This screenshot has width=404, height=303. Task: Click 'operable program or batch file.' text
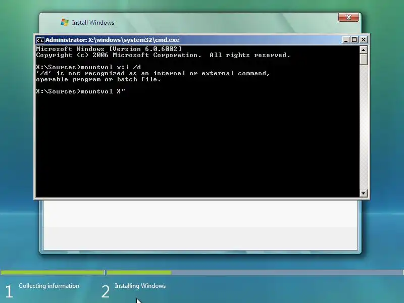point(98,79)
